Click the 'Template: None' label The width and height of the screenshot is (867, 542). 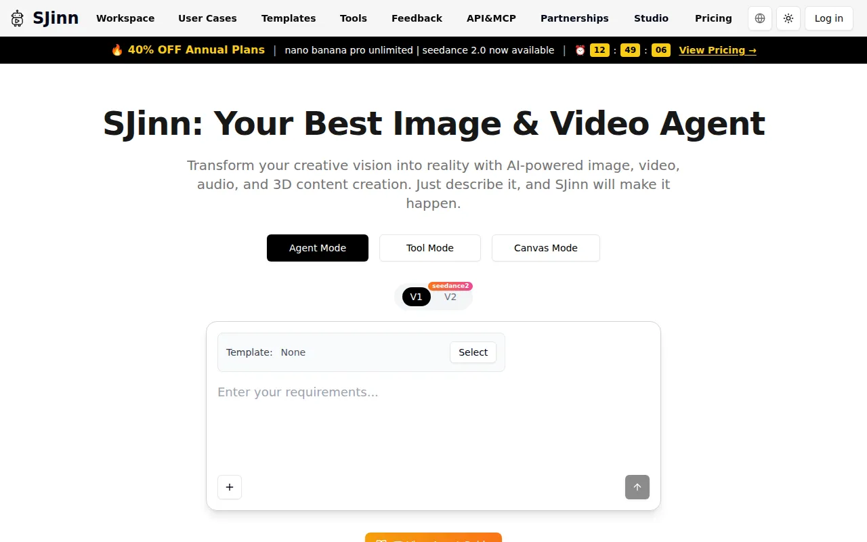(266, 352)
